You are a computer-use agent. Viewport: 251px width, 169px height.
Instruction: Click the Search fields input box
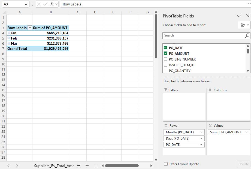203,35
